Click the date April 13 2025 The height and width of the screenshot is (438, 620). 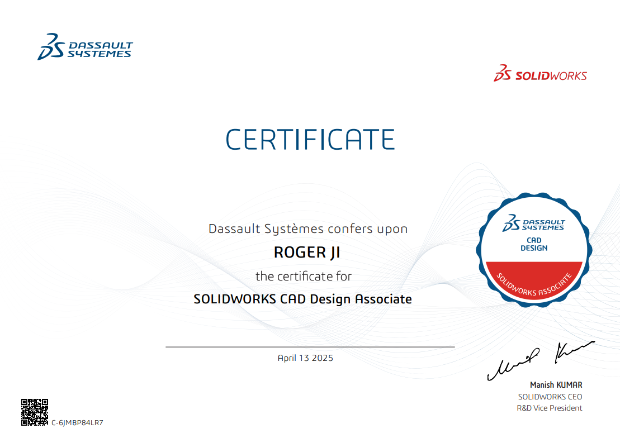305,358
